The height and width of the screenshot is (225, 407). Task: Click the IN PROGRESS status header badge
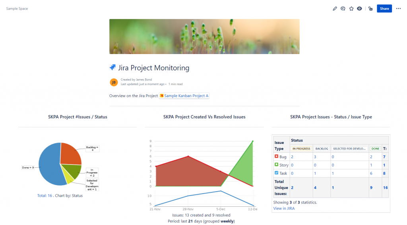click(301, 149)
